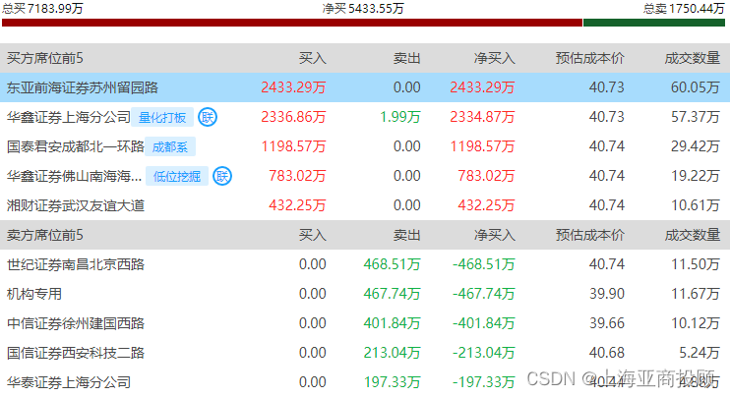Click the 1198.57万 buy-in value
Screen dimensions: 730x397
click(293, 146)
